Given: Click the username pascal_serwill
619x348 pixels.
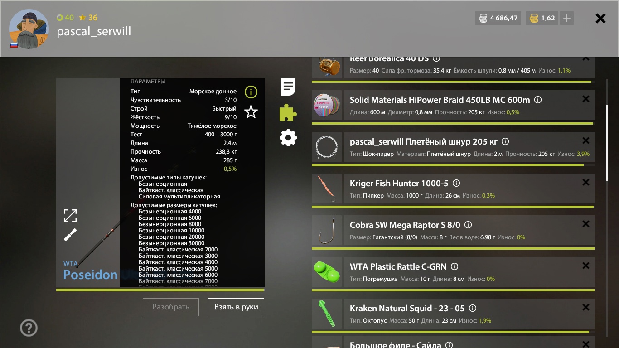Looking at the screenshot, I should (94, 31).
